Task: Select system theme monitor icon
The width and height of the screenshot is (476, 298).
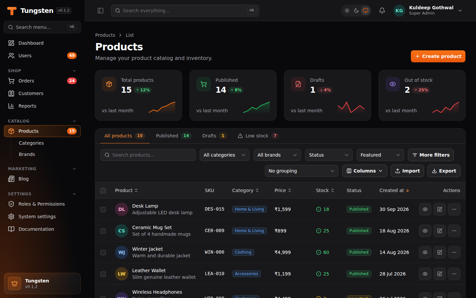Action: (x=366, y=11)
